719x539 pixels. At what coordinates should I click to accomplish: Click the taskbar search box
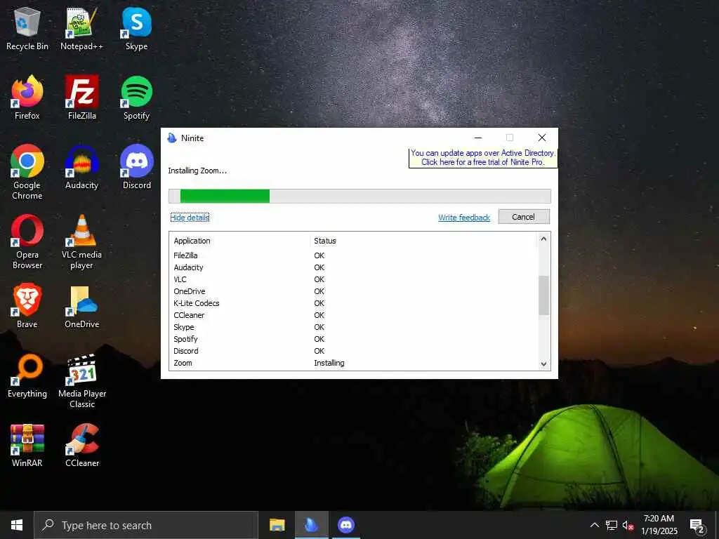click(x=146, y=525)
